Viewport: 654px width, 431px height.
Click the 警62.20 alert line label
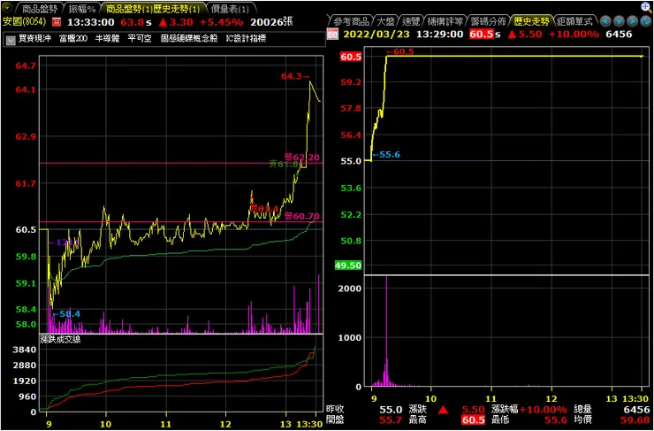(x=302, y=158)
